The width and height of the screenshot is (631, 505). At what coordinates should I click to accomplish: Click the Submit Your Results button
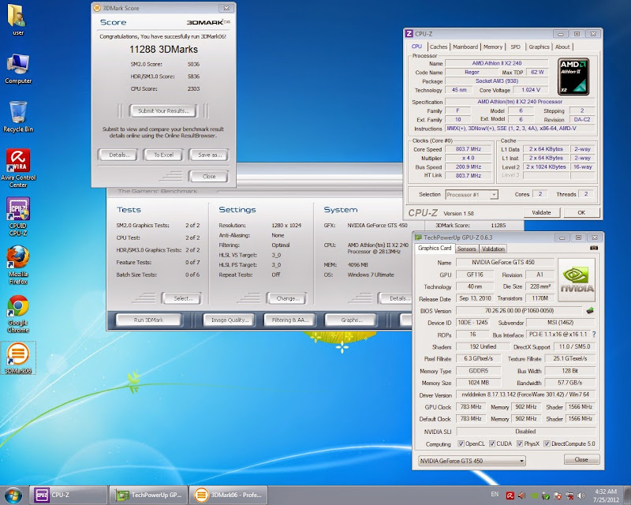[x=163, y=110]
